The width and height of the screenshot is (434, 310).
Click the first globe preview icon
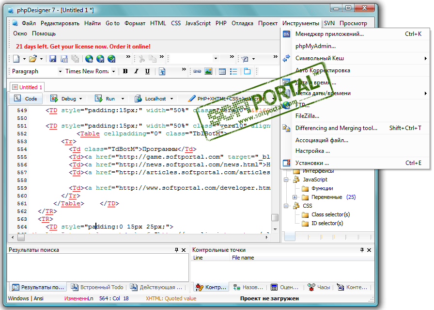pos(89,59)
